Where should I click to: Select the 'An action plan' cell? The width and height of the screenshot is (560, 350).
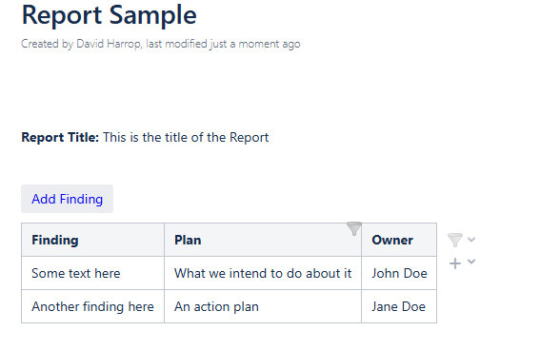click(x=263, y=306)
